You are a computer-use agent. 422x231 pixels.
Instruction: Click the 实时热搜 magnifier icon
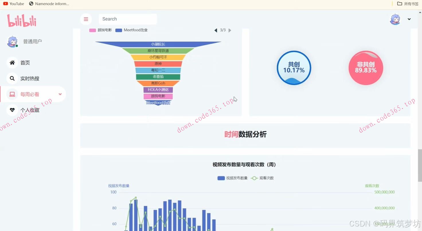(x=12, y=78)
